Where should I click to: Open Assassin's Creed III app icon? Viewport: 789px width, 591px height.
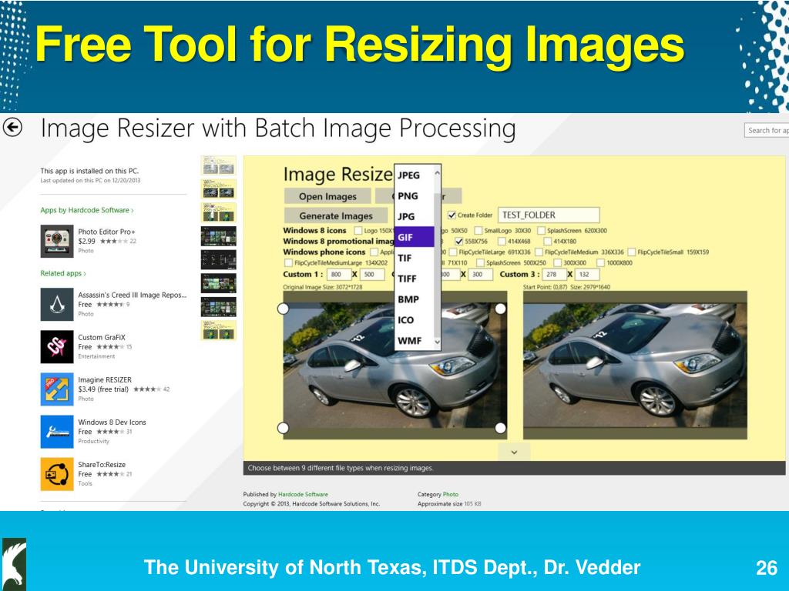click(x=57, y=304)
